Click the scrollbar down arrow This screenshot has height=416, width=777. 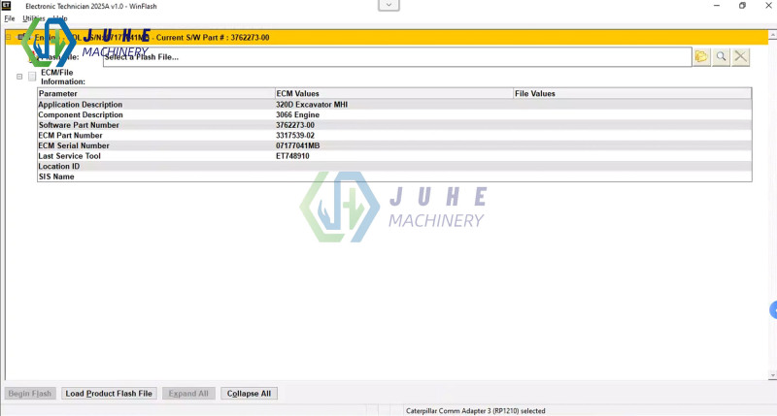tap(772, 376)
